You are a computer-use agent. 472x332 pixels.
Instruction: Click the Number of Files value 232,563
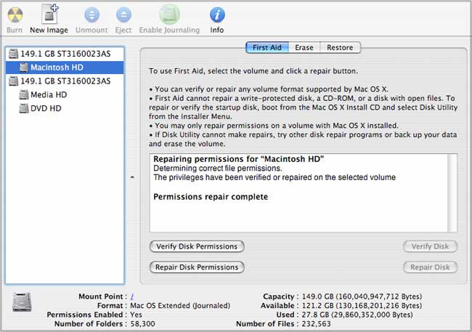pos(317,324)
